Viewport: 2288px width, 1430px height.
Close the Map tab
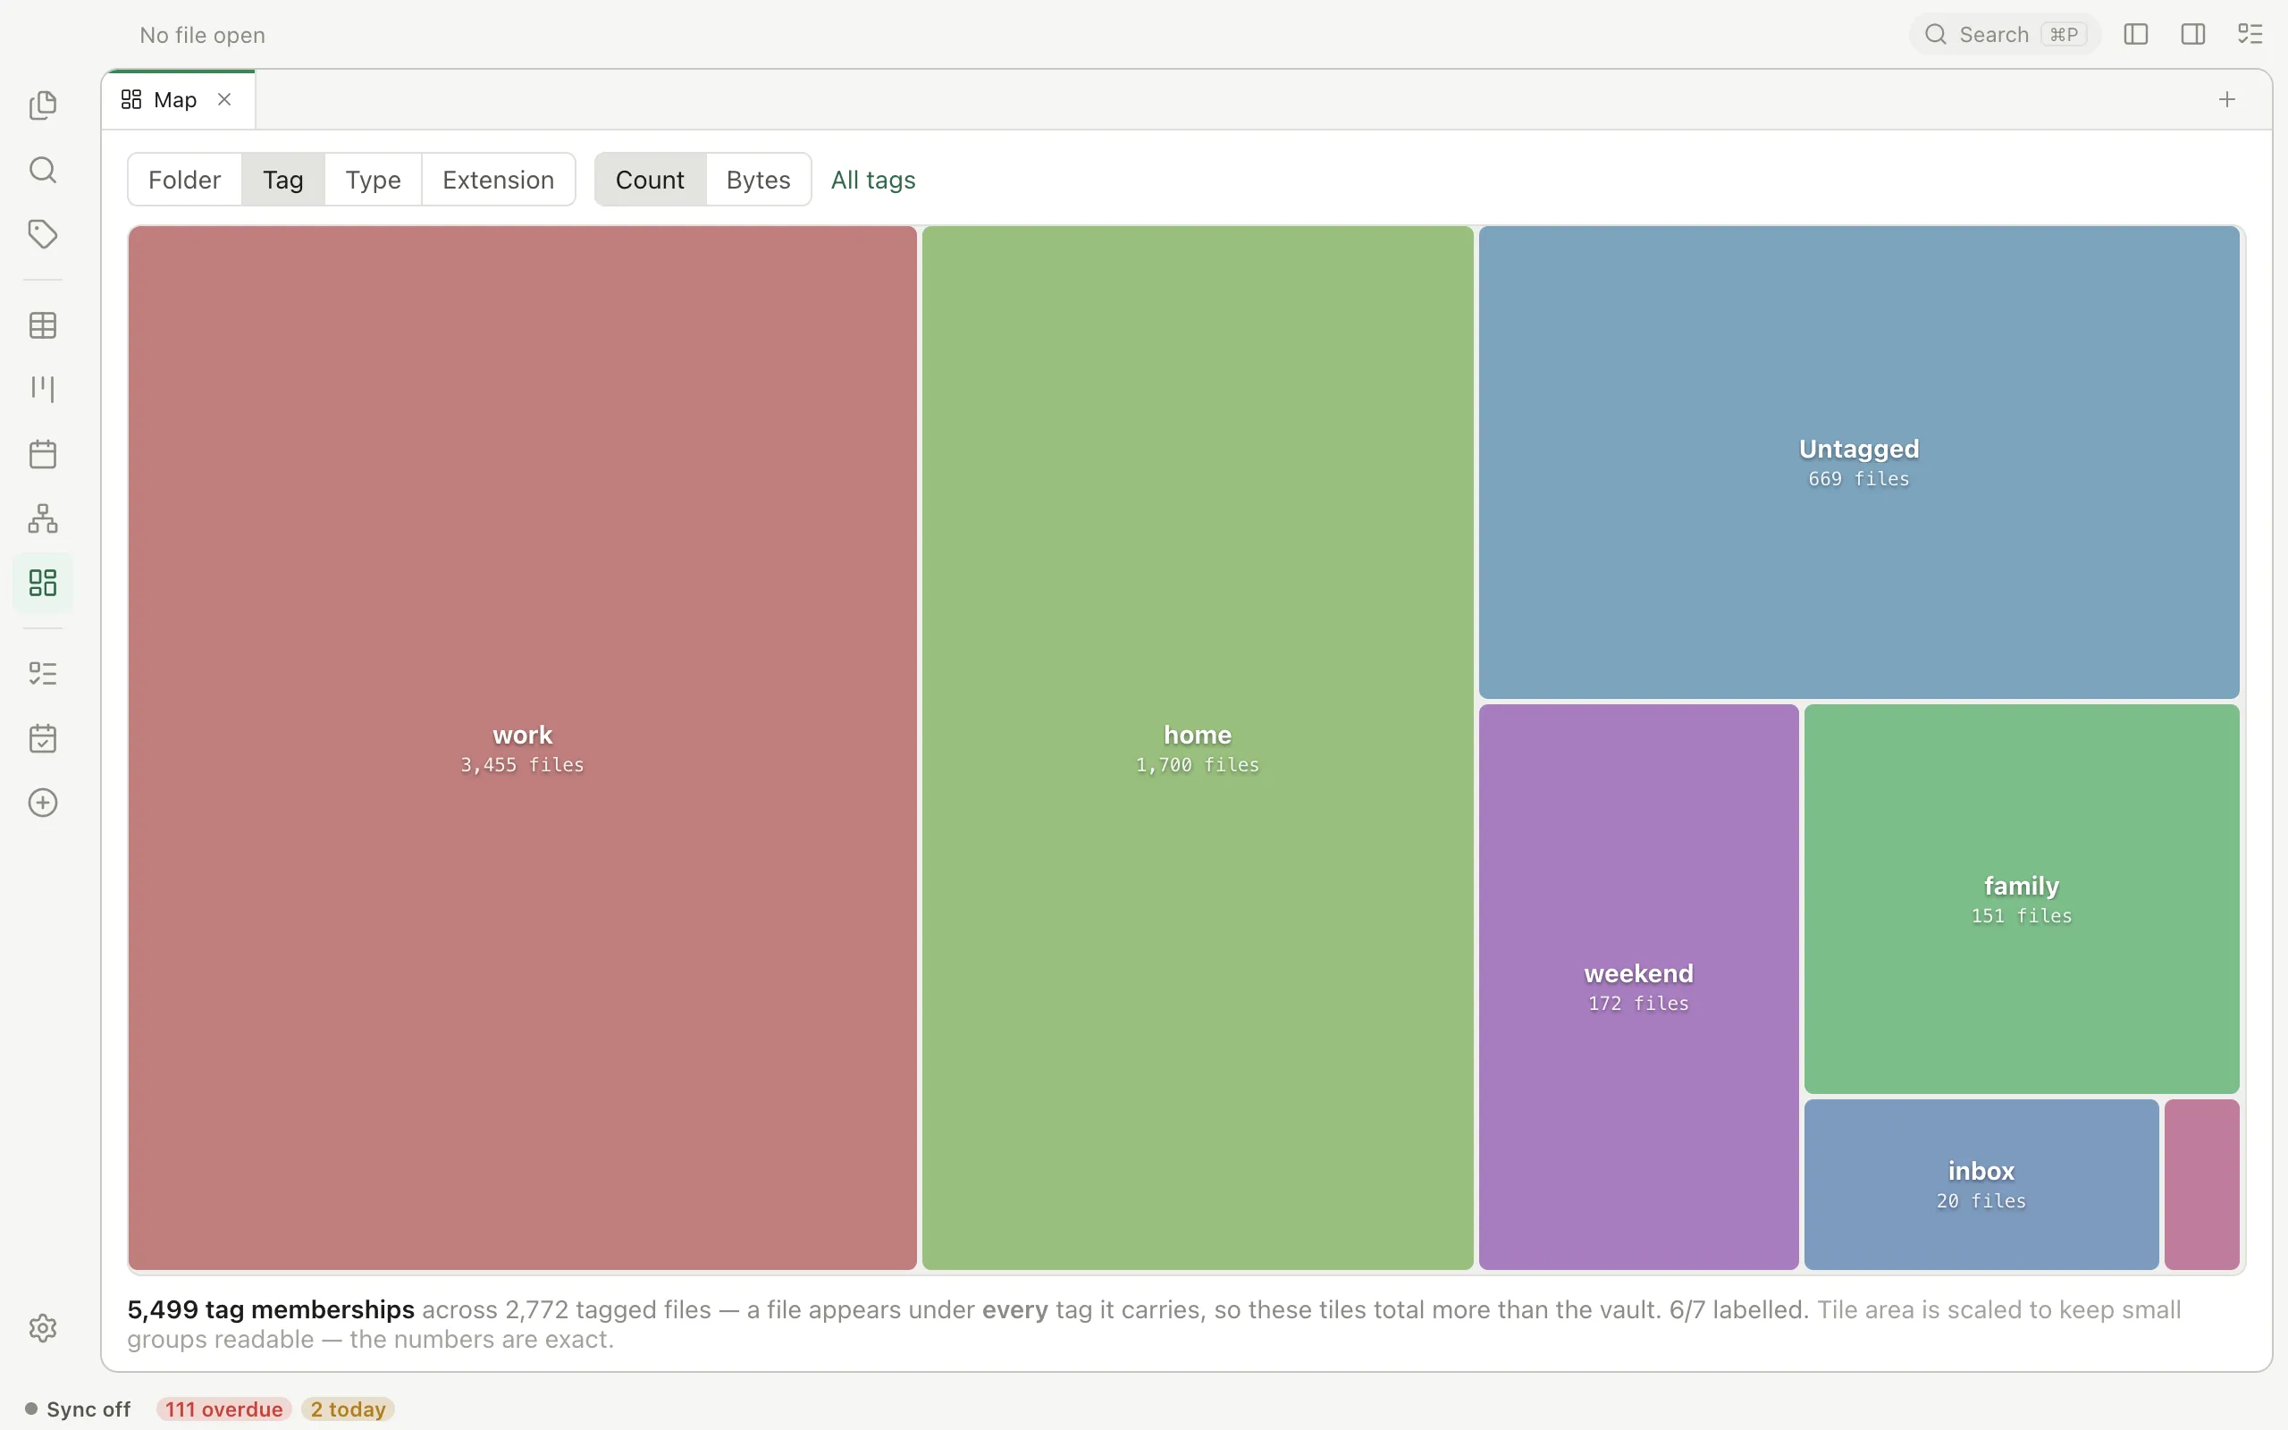[x=224, y=99]
